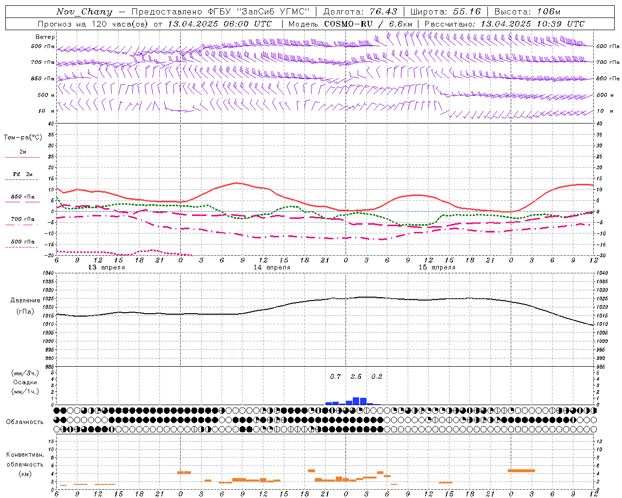Click the latitude value "Широта: 55.16"
The width and height of the screenshot is (622, 498).
(446, 12)
